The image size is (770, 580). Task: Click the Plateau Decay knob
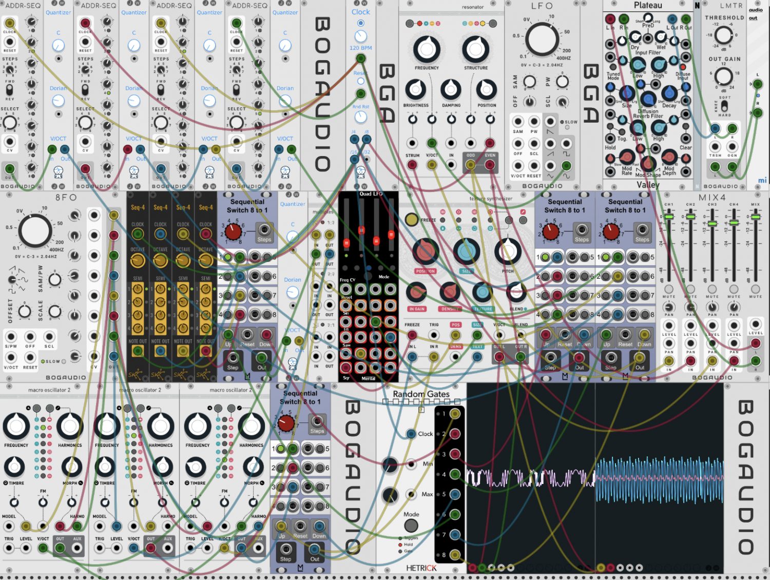669,93
